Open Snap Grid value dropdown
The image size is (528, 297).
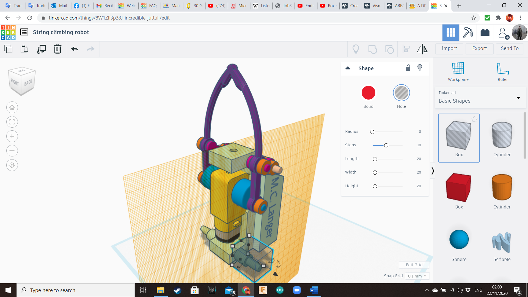(417, 276)
